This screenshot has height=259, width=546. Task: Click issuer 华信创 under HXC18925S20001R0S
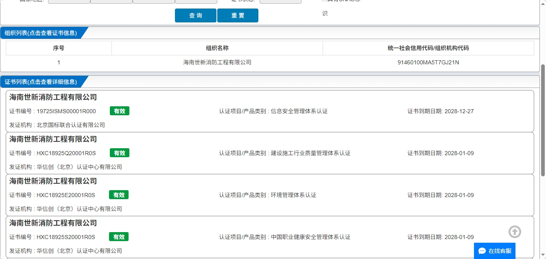(x=79, y=251)
